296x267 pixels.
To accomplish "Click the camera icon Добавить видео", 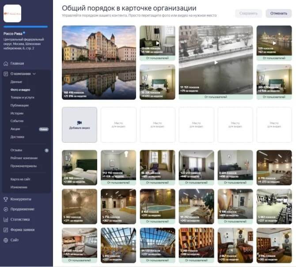I will click(x=79, y=123).
